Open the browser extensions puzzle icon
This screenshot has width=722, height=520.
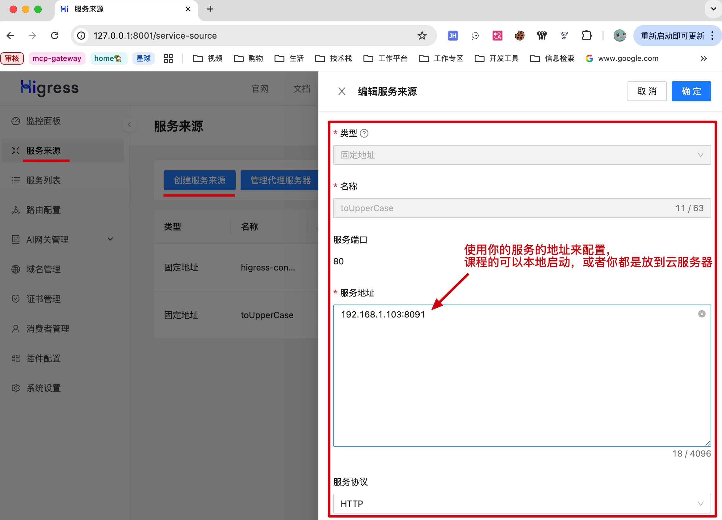[586, 35]
